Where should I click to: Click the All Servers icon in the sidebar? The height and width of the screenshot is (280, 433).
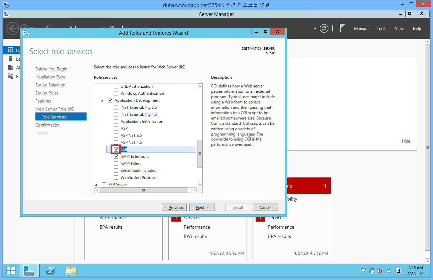point(10,68)
